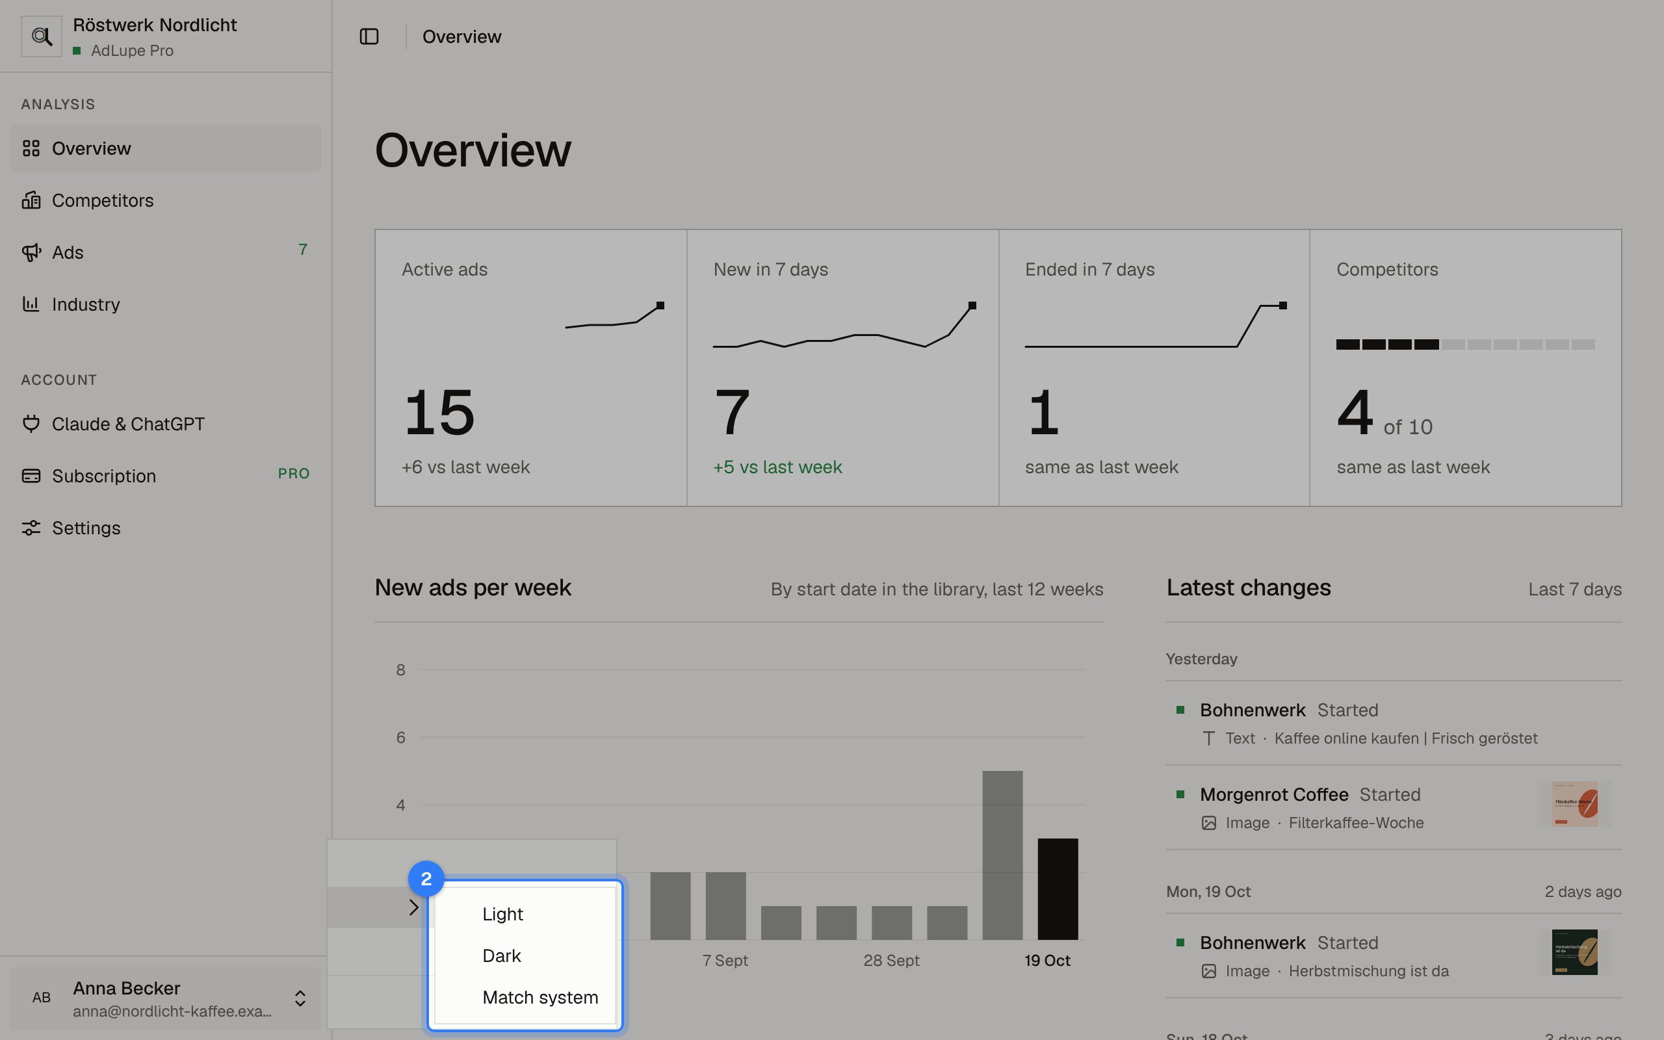Click the 2 days ago label

pyautogui.click(x=1583, y=891)
